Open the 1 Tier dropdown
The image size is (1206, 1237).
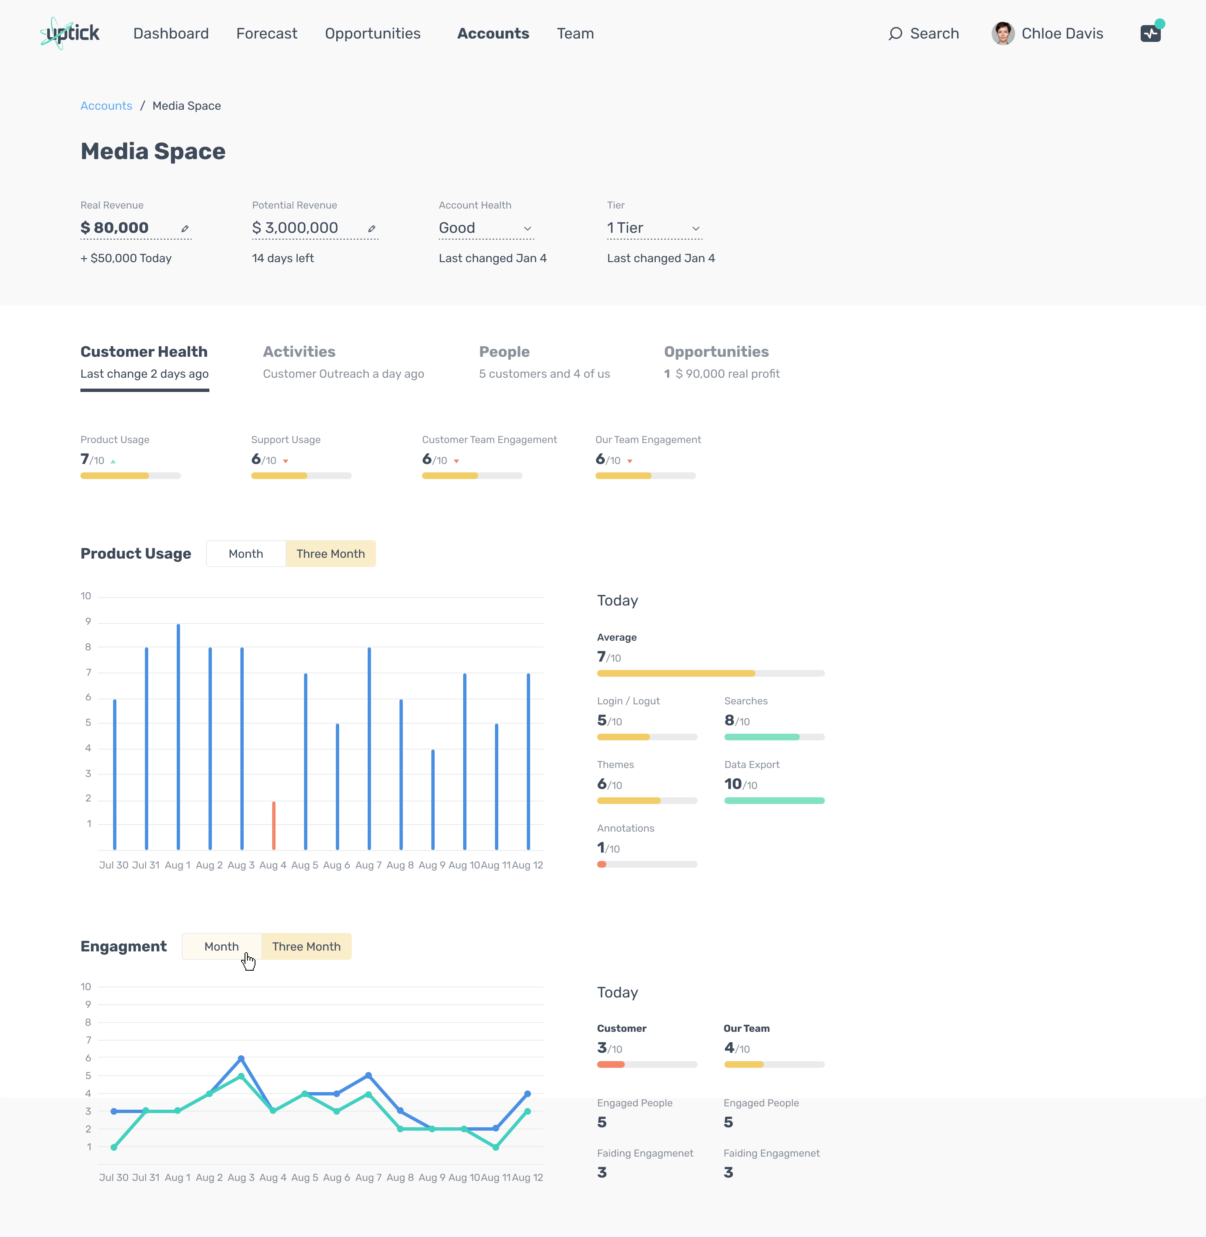pos(696,229)
